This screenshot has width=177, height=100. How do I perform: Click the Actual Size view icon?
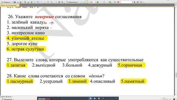(x=81, y=2)
